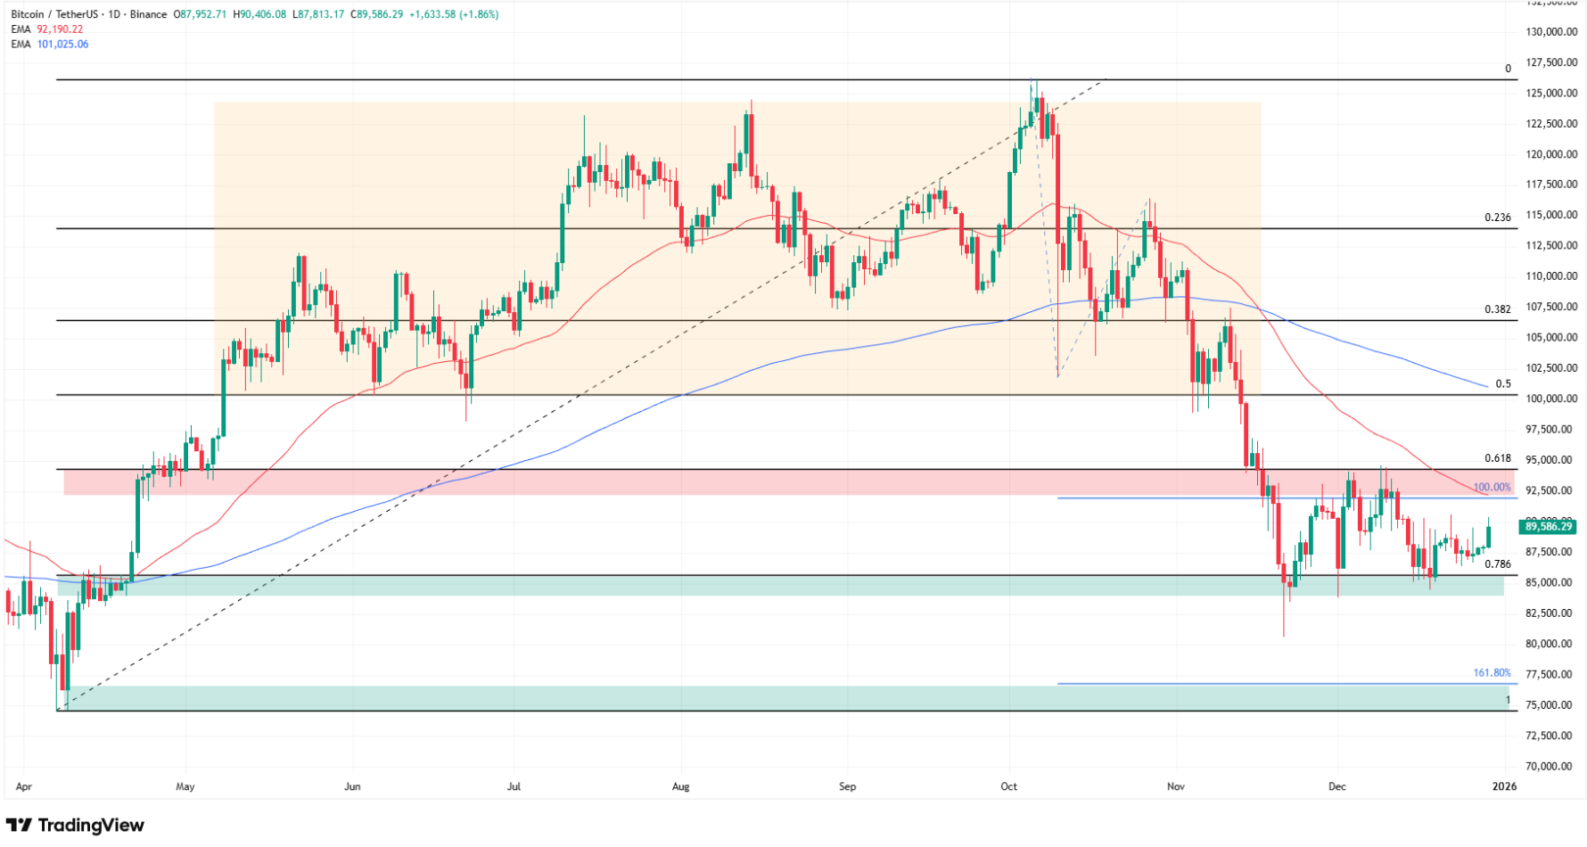This screenshot has width=1587, height=847.
Task: Select the 0.786 Fibonacci level label
Action: tap(1500, 563)
